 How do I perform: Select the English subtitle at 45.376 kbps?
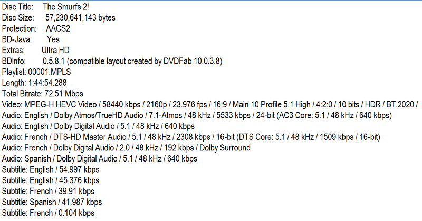[x=51, y=180]
